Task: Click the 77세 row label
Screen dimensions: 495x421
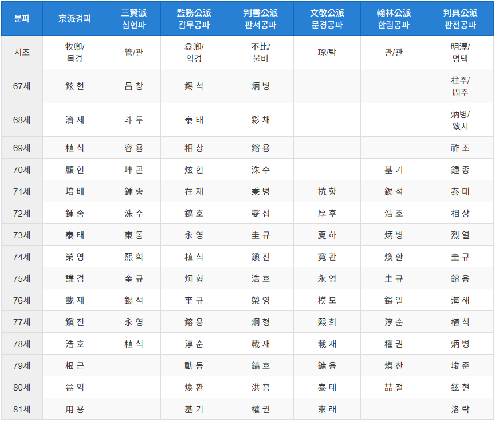Action: pyautogui.click(x=22, y=322)
